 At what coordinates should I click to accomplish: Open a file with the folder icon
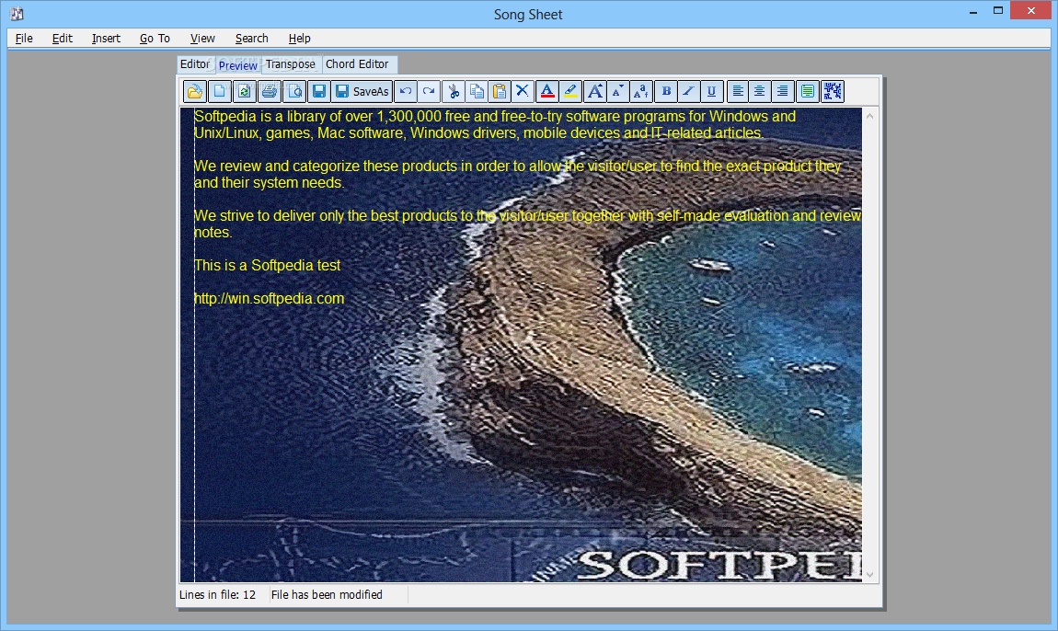(x=195, y=91)
